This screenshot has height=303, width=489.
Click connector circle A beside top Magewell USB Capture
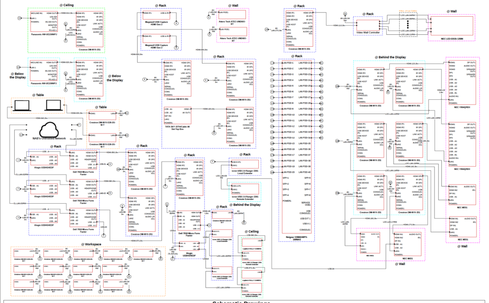(176, 22)
